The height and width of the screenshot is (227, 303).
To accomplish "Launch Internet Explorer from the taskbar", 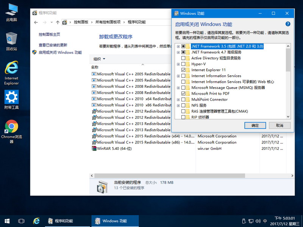I will pos(36,221).
